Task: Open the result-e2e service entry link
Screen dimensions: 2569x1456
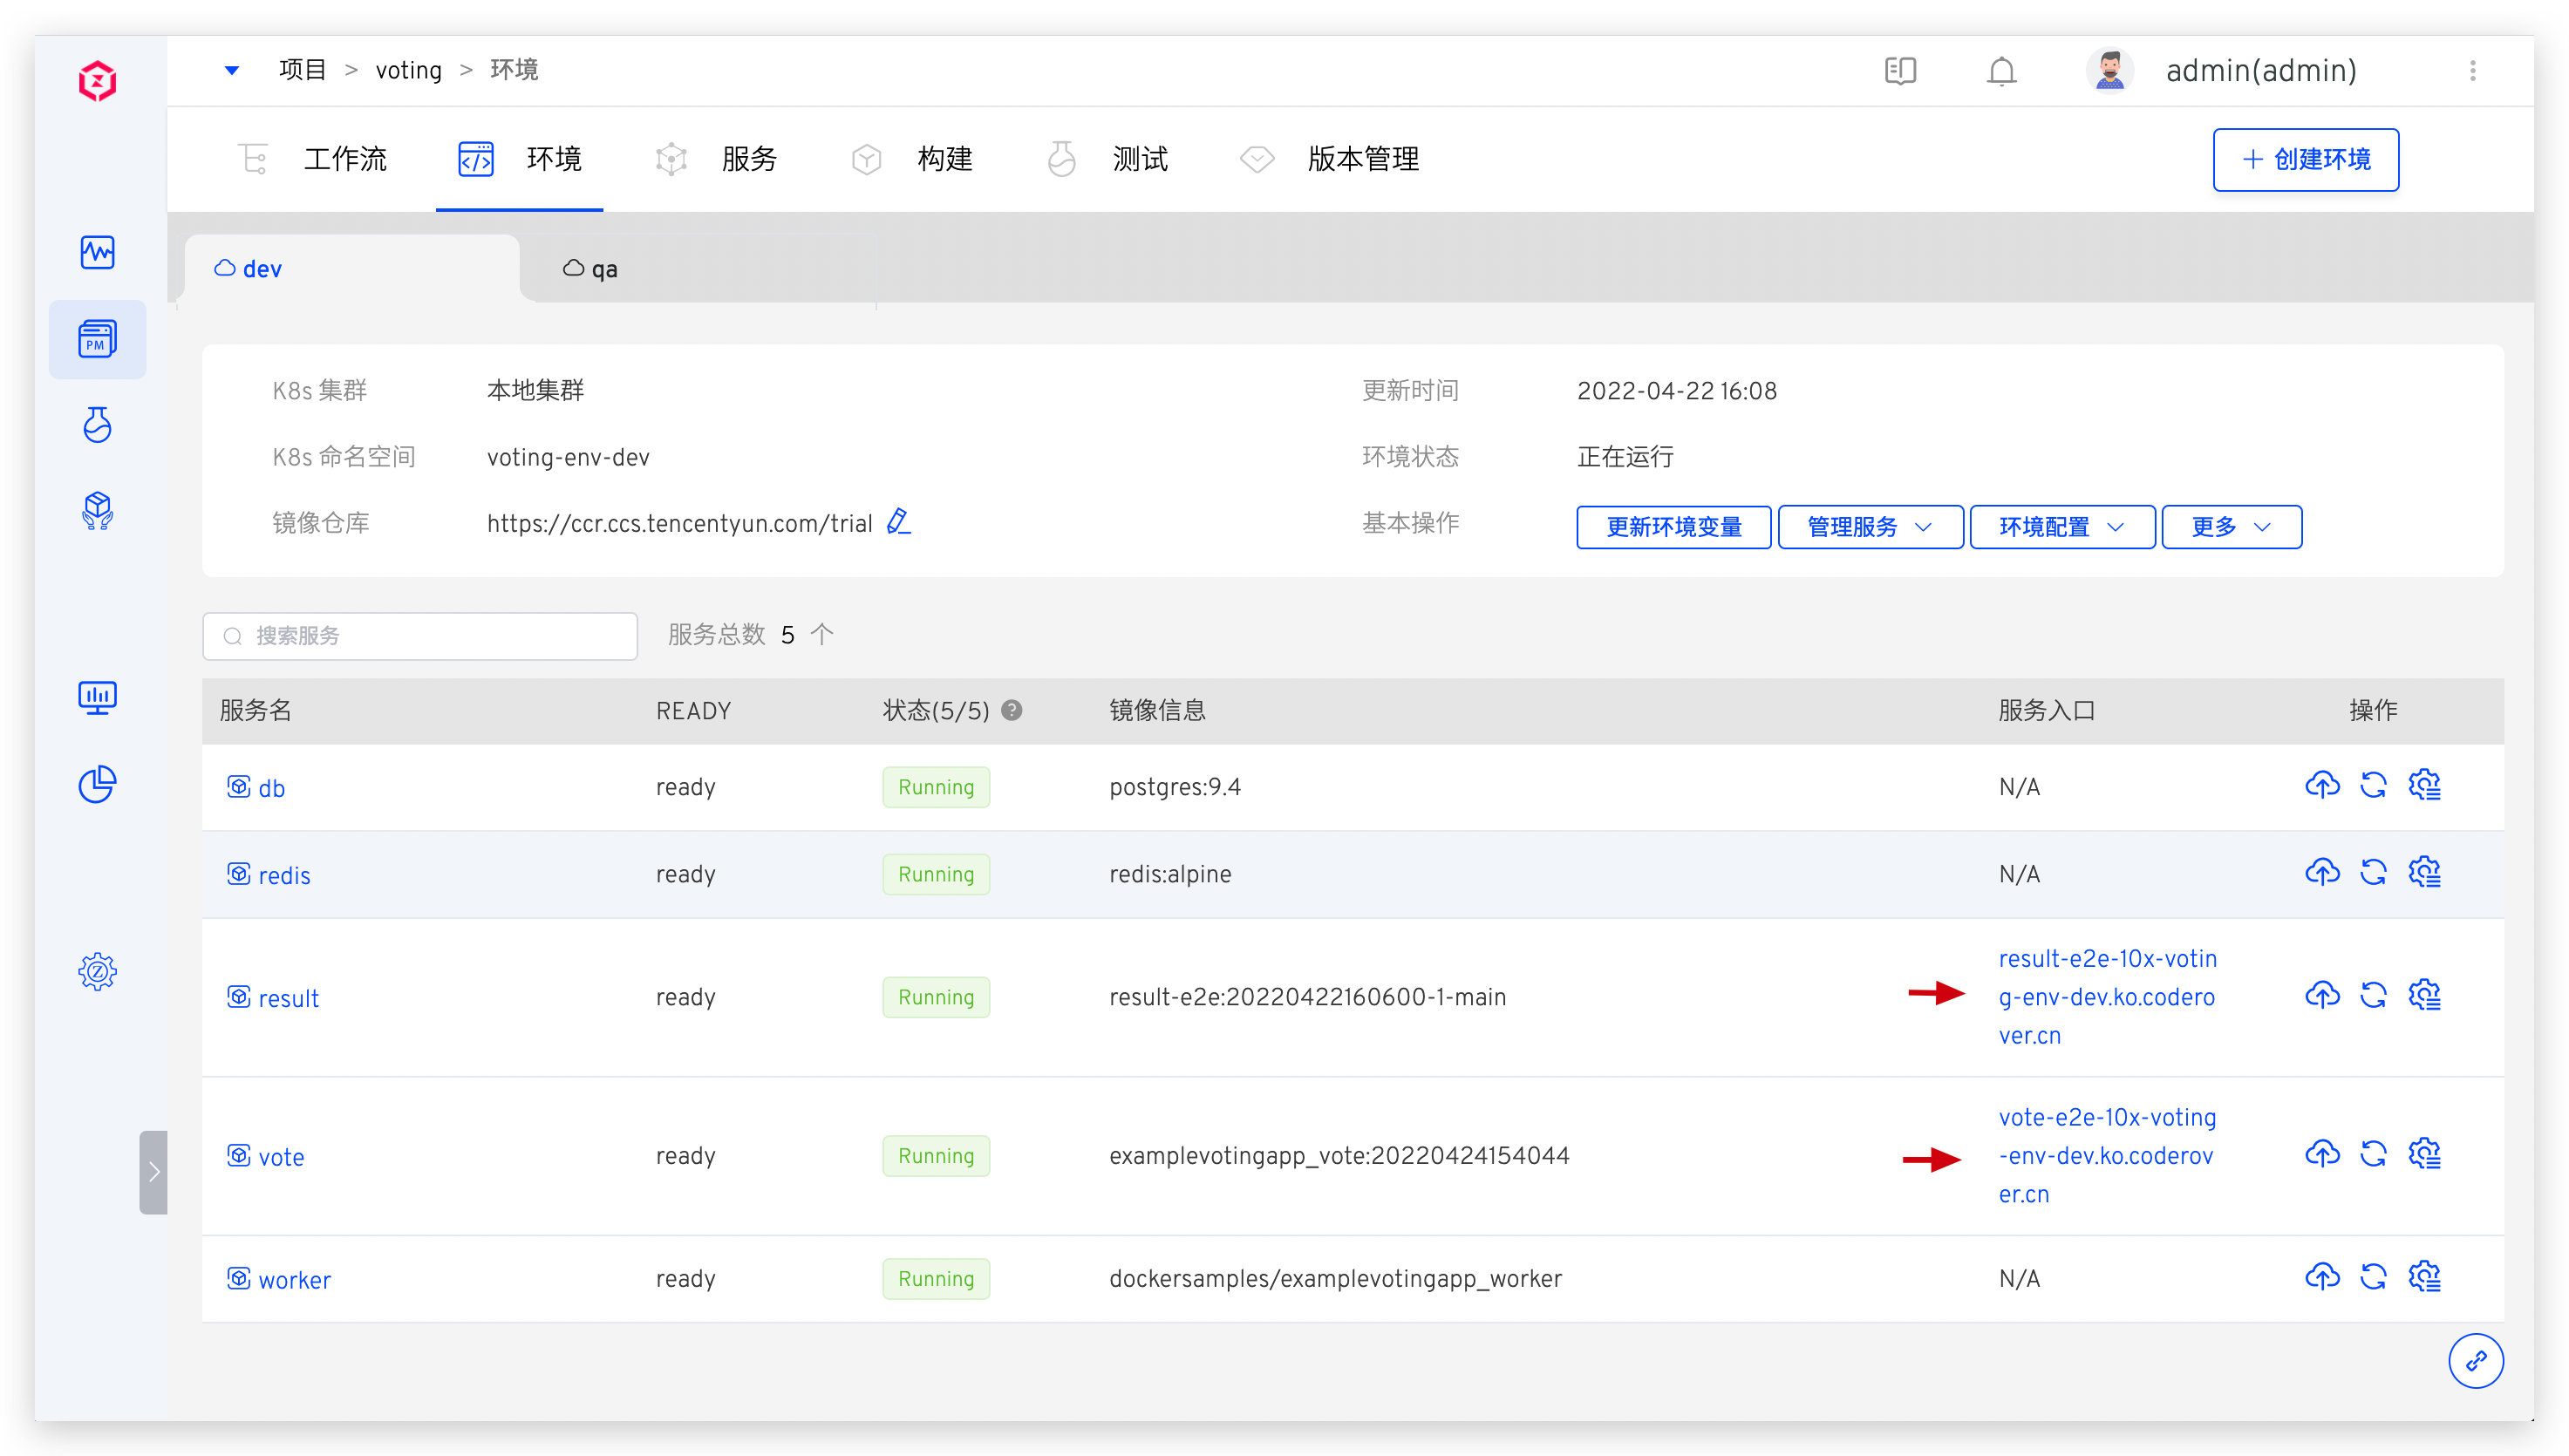Action: point(2106,997)
